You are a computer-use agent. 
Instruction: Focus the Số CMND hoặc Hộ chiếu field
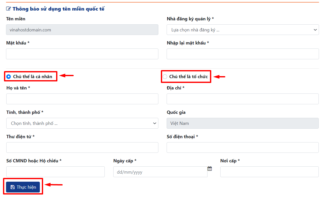[55, 172]
